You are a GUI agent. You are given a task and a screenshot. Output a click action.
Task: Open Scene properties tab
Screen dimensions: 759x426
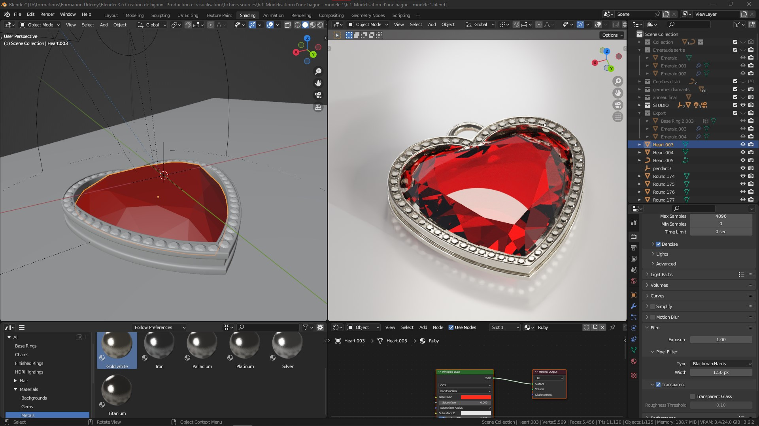(x=634, y=270)
